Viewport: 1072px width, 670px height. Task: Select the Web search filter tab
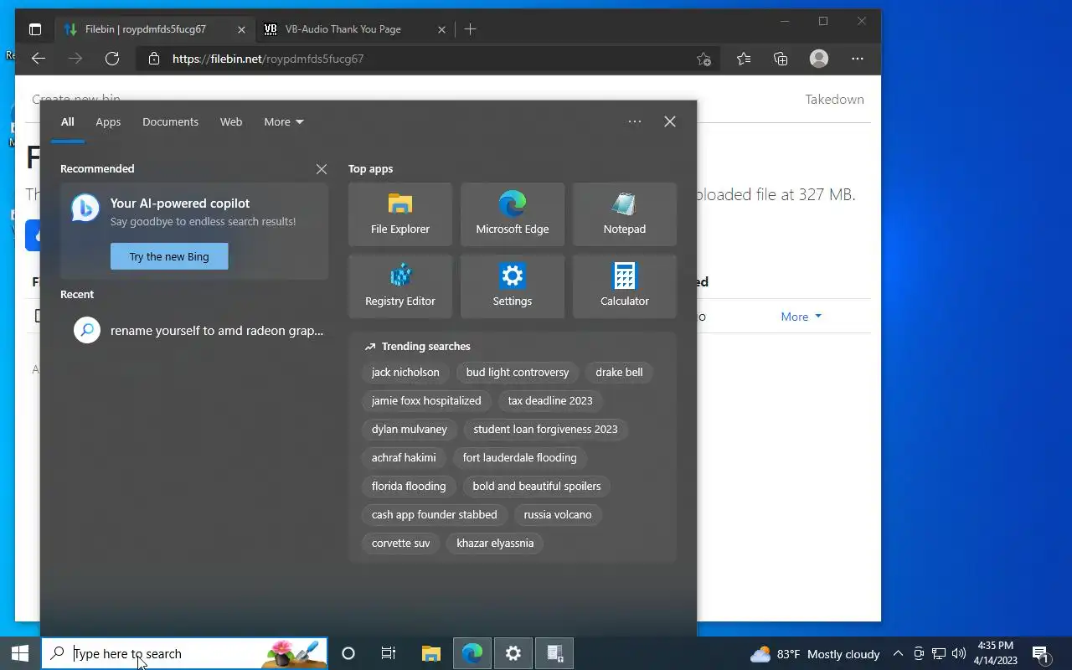[231, 121]
